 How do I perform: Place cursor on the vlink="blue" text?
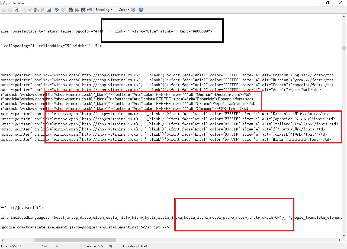144,31
